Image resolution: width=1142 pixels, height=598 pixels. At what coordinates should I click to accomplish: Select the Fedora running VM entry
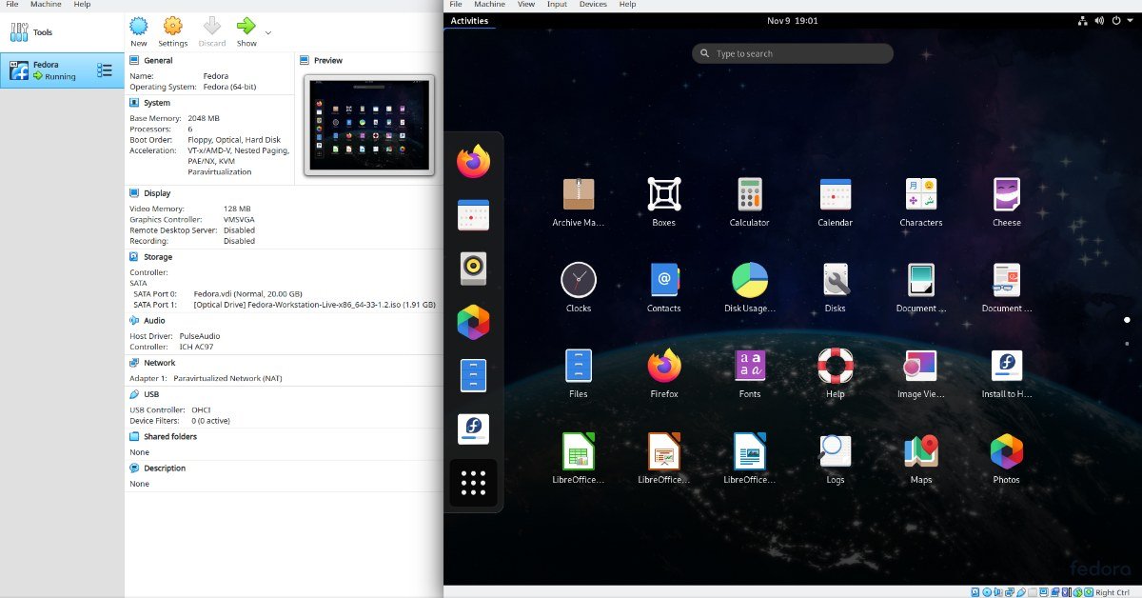tap(62, 70)
